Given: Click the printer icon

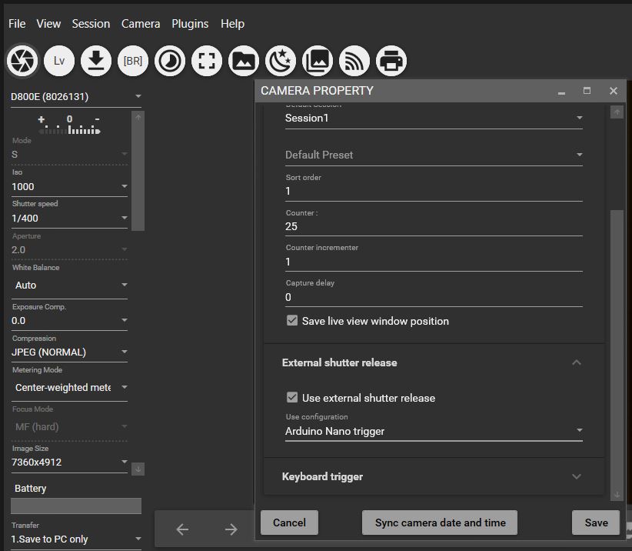Looking at the screenshot, I should click(391, 61).
